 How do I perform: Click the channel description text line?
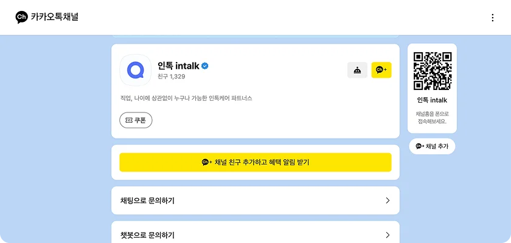186,98
